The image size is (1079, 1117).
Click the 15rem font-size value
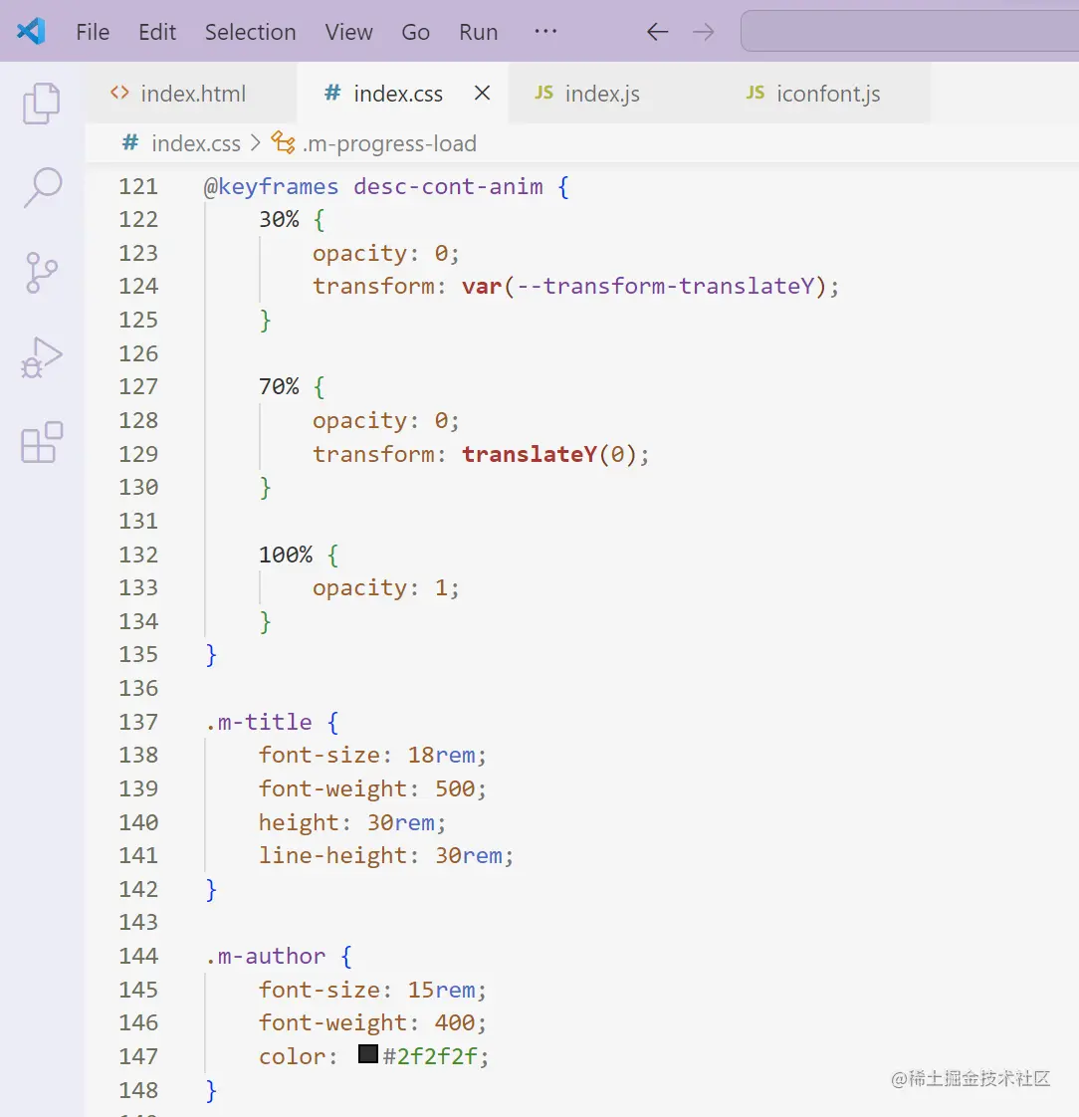pyautogui.click(x=441, y=991)
